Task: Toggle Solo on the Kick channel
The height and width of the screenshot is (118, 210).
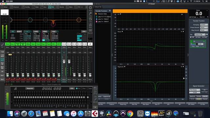Action: tap(8, 47)
